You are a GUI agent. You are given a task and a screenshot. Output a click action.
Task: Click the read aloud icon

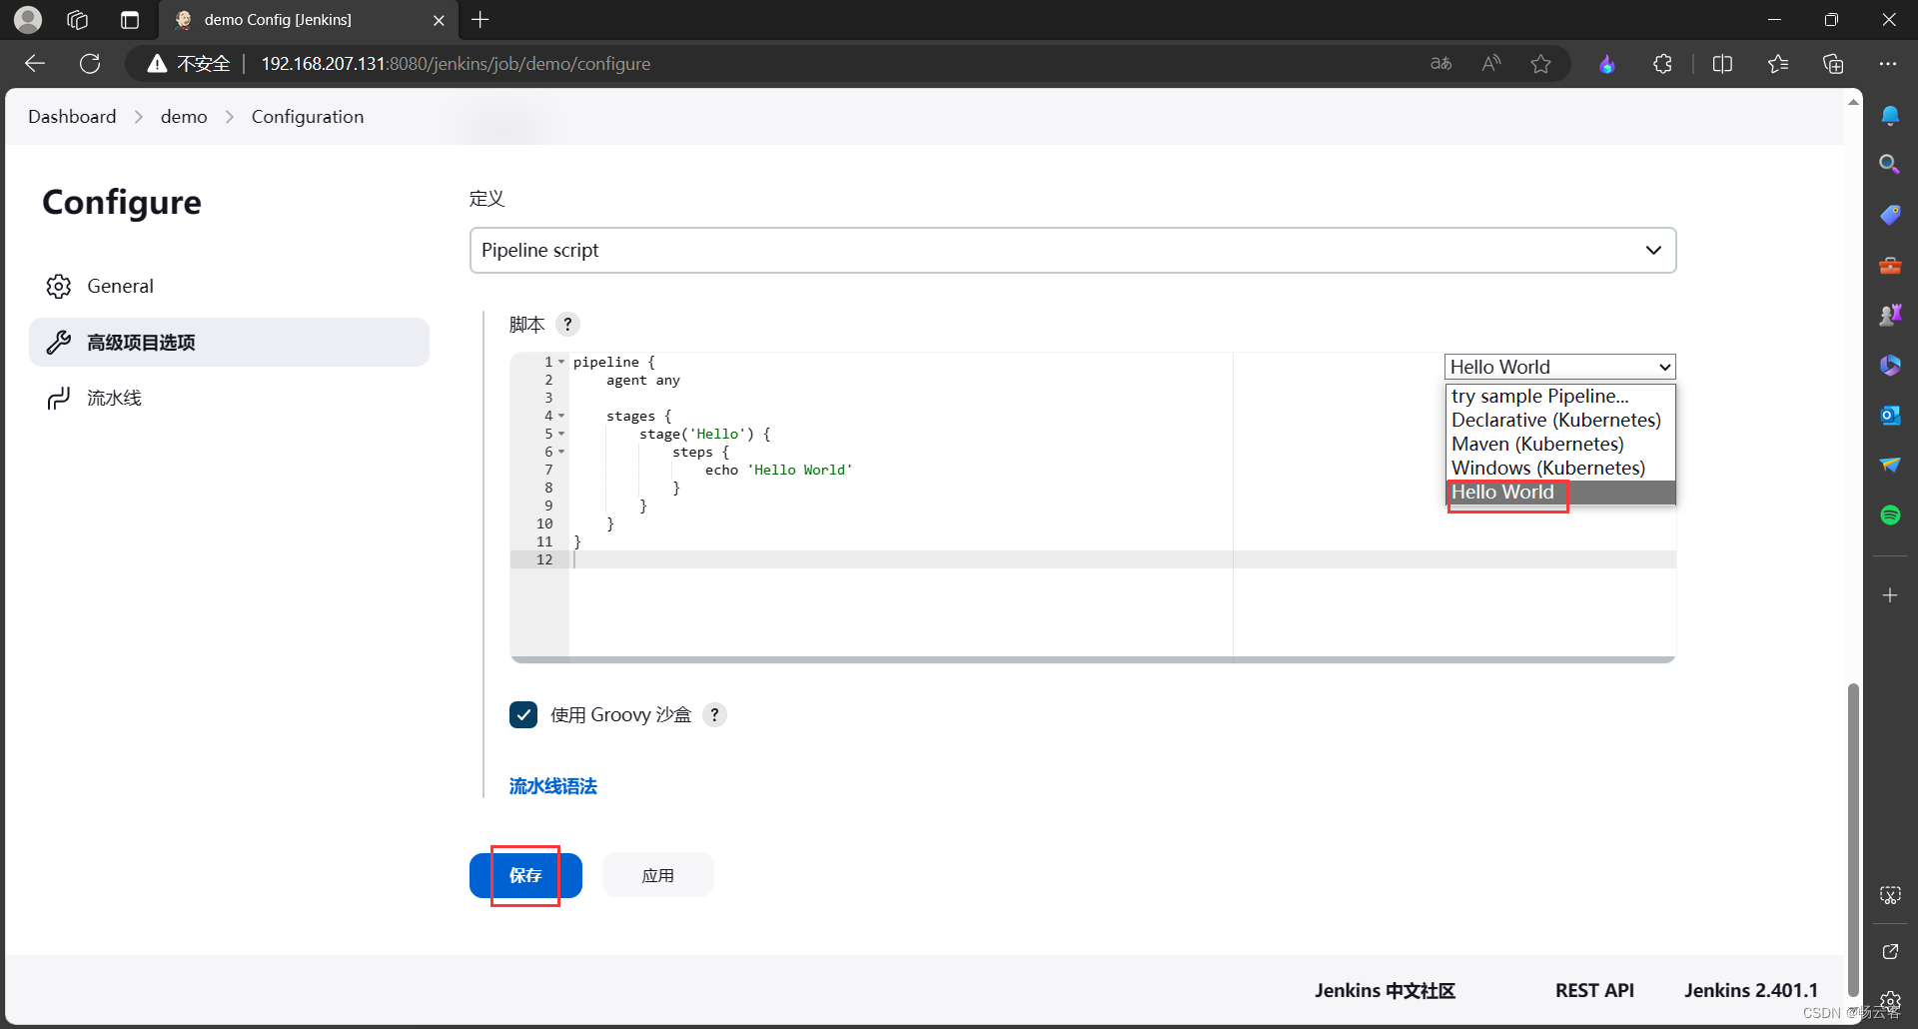pos(1491,64)
